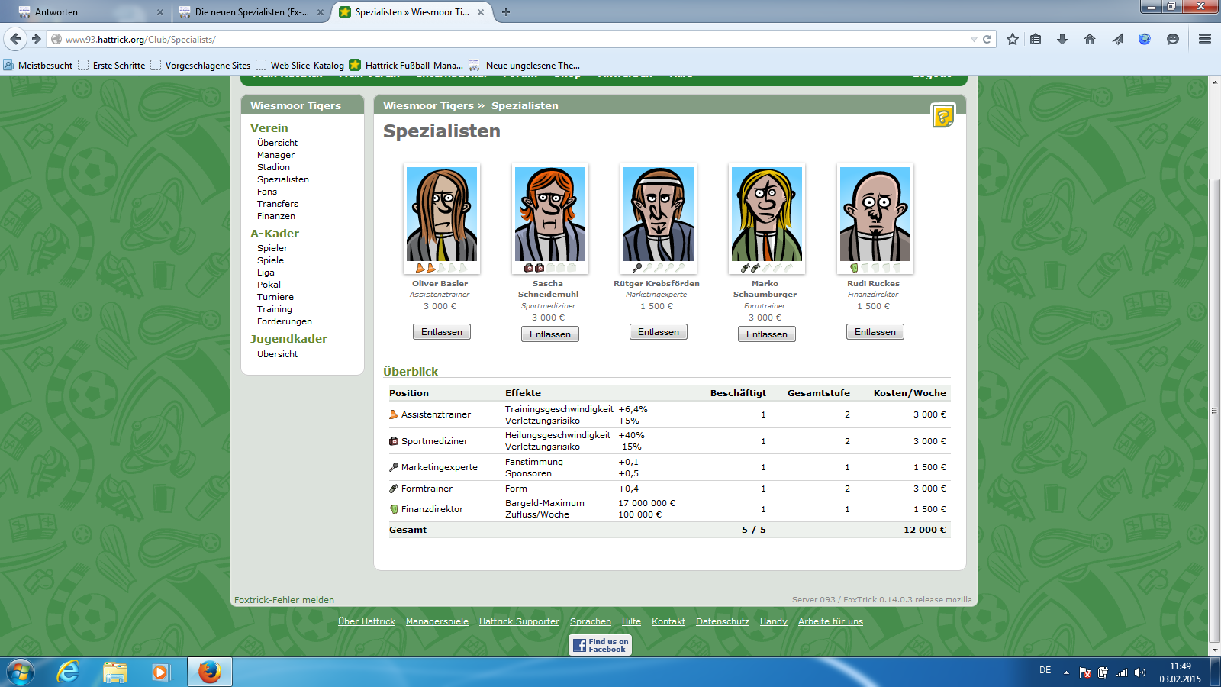The image size is (1221, 687).
Task: Open the Web Slice-Katalog bookmark
Action: point(300,66)
